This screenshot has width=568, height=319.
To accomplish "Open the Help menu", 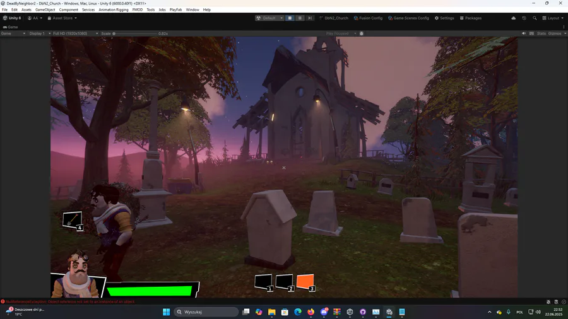I will 207,9.
